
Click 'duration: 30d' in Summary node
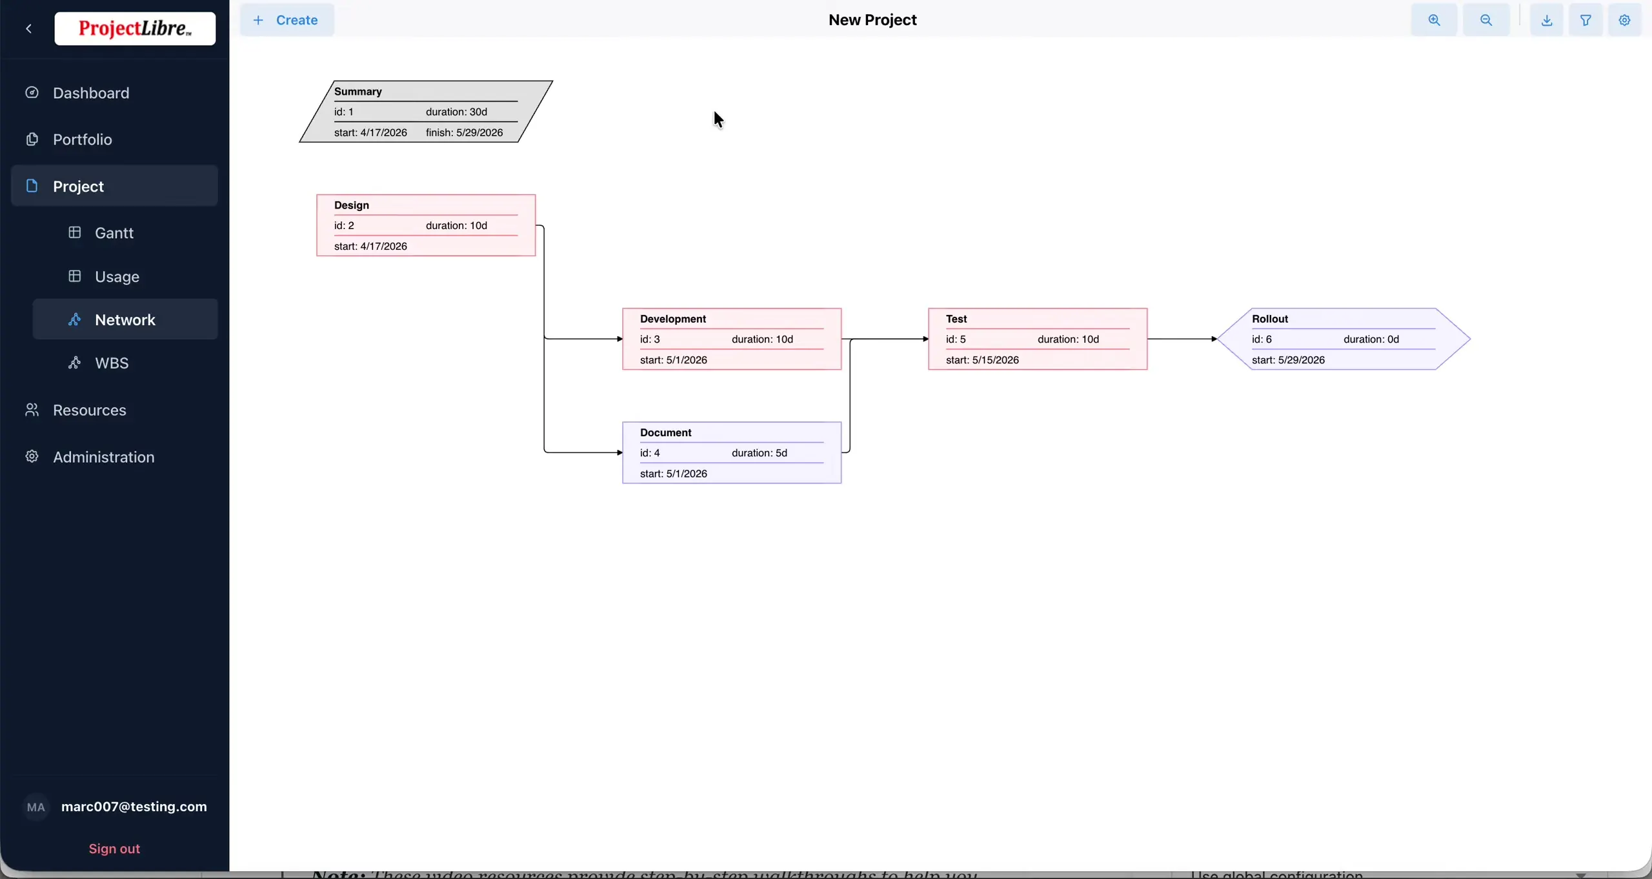coord(456,112)
